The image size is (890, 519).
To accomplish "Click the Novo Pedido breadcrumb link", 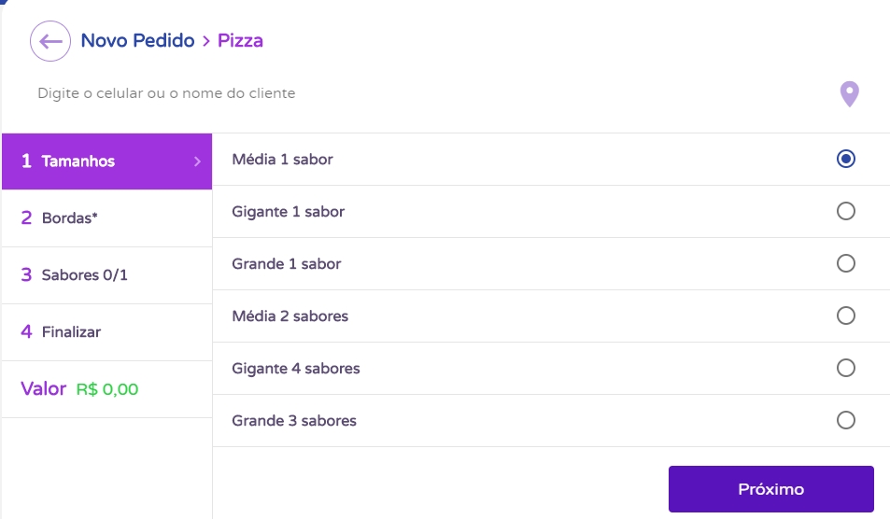I will point(137,41).
